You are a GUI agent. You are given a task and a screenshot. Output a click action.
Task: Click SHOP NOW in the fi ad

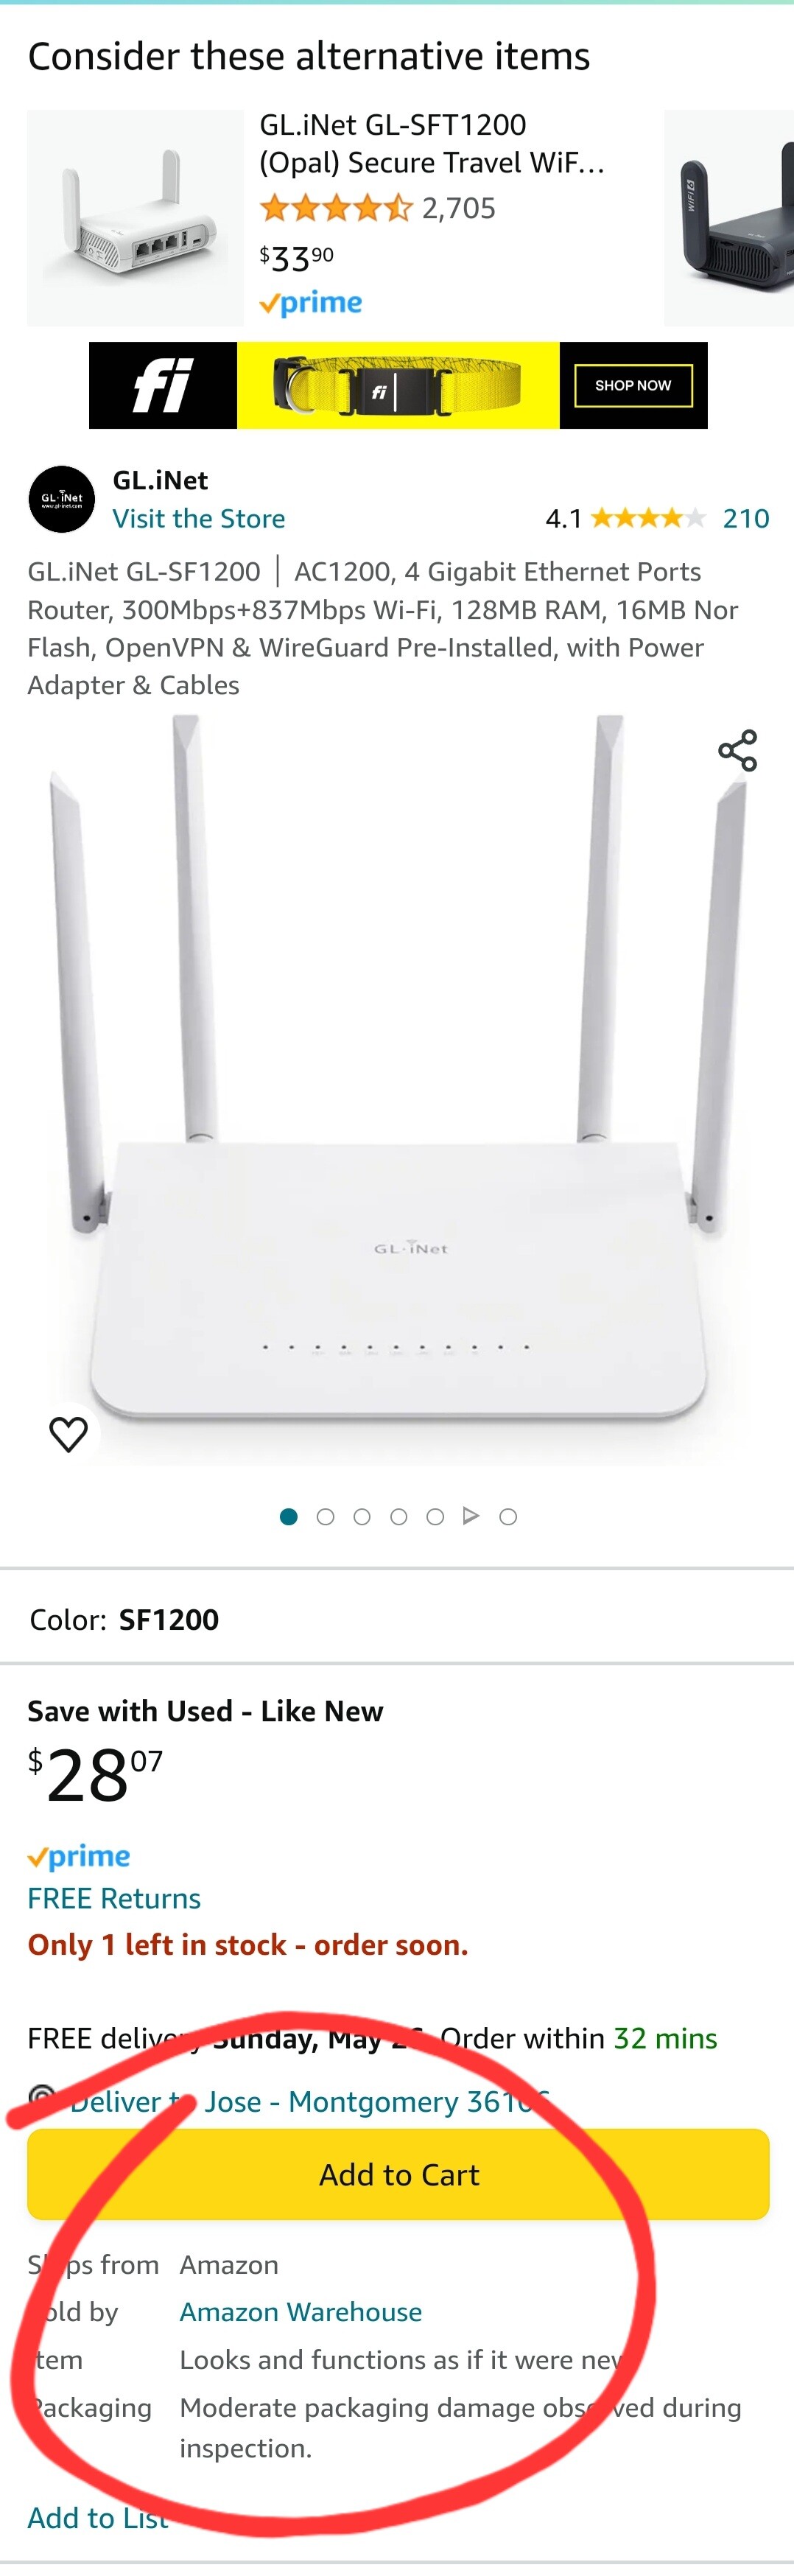[633, 385]
